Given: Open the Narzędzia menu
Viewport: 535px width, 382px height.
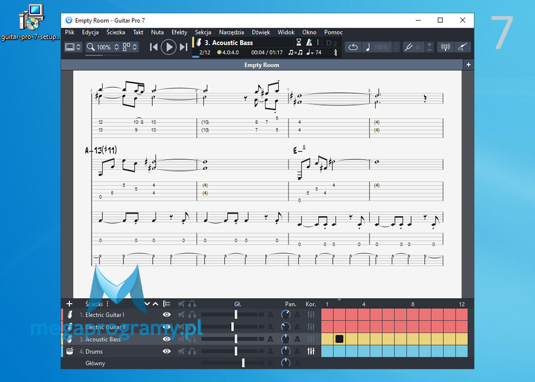Looking at the screenshot, I should (231, 32).
